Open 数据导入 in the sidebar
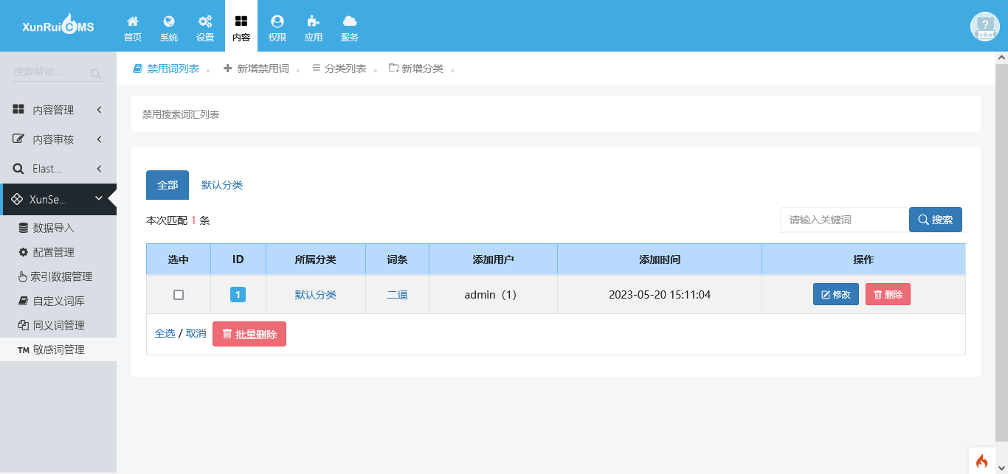The image size is (1008, 474). [58, 228]
